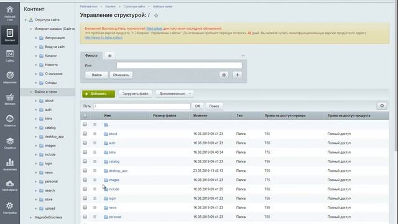Click the Путь path input field

pyautogui.click(x=142, y=106)
